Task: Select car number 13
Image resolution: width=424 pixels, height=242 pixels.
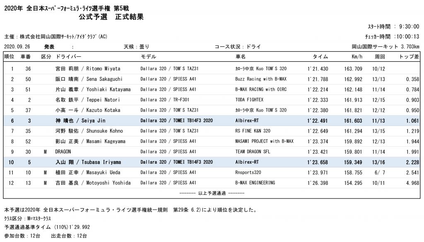Action: [x=28, y=183]
